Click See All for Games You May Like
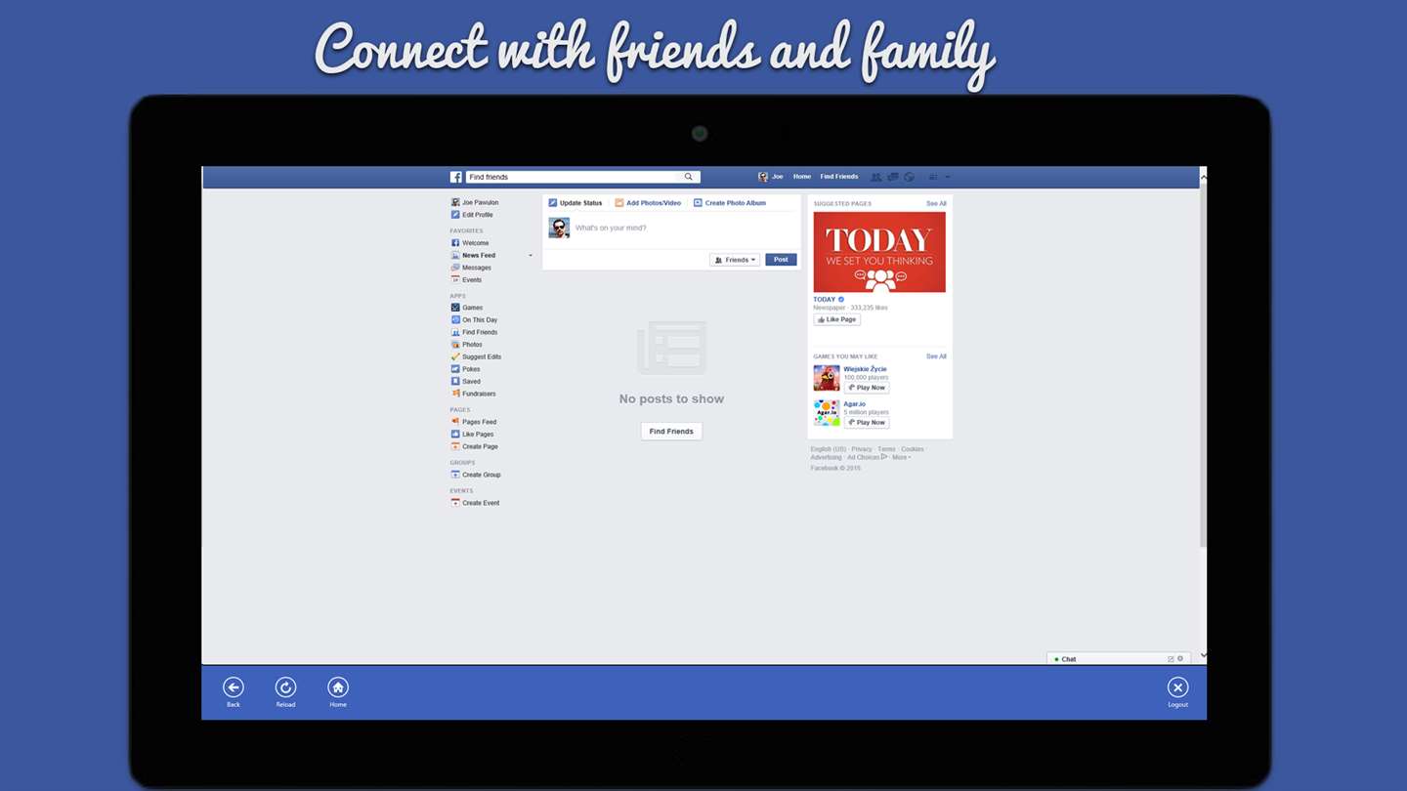The width and height of the screenshot is (1407, 791). [936, 356]
